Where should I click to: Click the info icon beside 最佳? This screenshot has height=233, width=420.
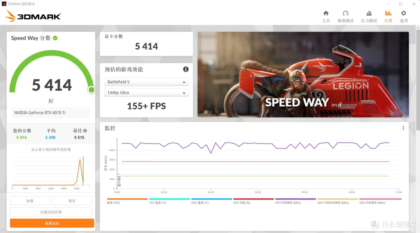point(85,131)
